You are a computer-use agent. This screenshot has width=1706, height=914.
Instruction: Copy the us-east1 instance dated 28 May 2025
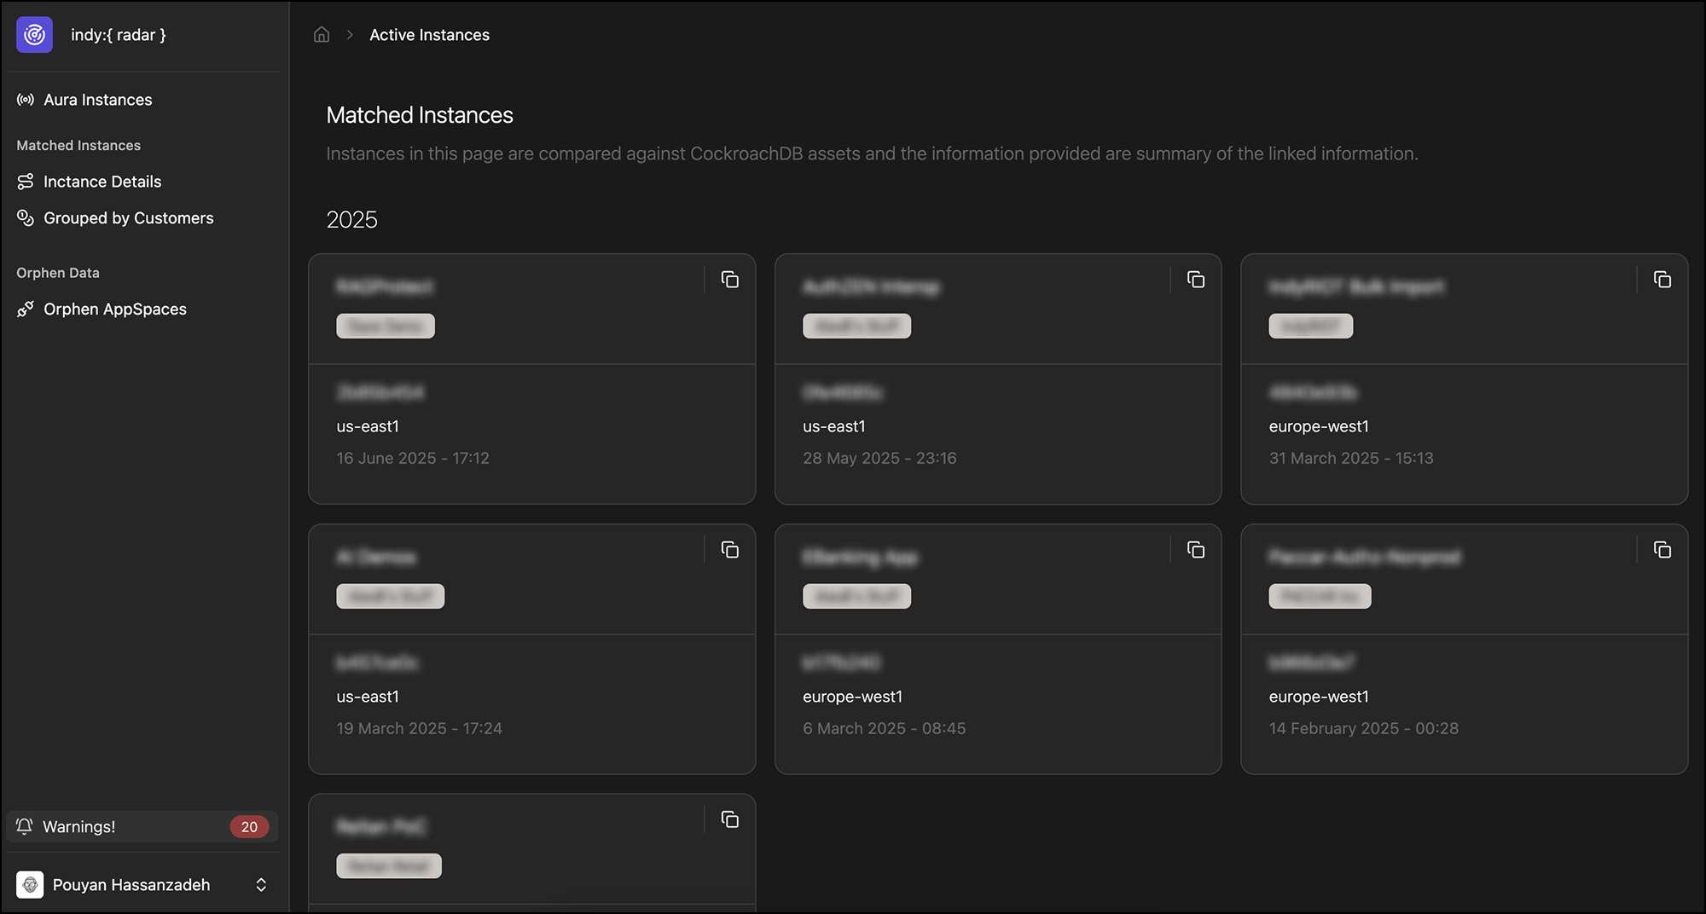[x=1196, y=280]
